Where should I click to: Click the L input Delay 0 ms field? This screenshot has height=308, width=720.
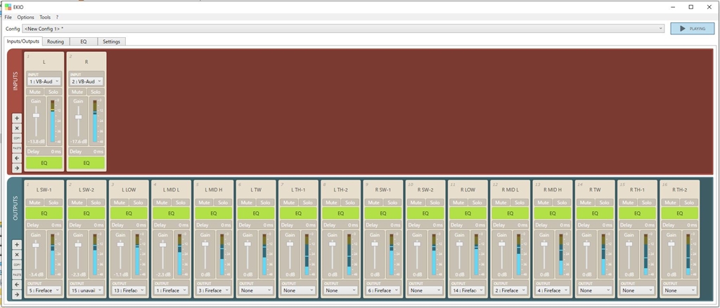coord(44,152)
